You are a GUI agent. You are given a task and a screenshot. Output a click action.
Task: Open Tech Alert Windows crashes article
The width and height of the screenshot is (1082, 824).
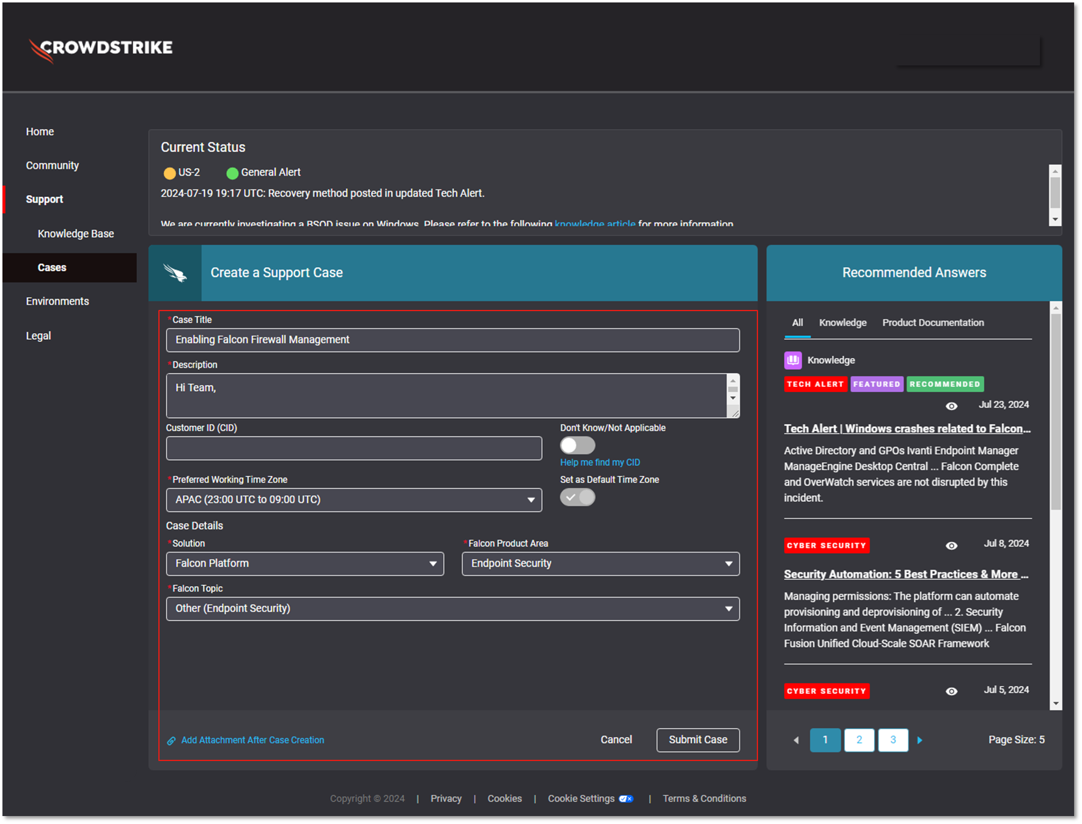pos(907,429)
